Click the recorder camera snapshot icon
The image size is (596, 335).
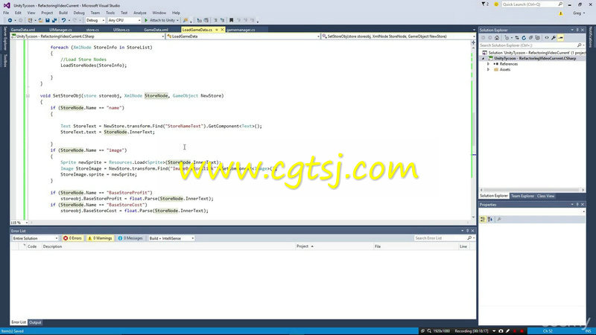coord(501,331)
